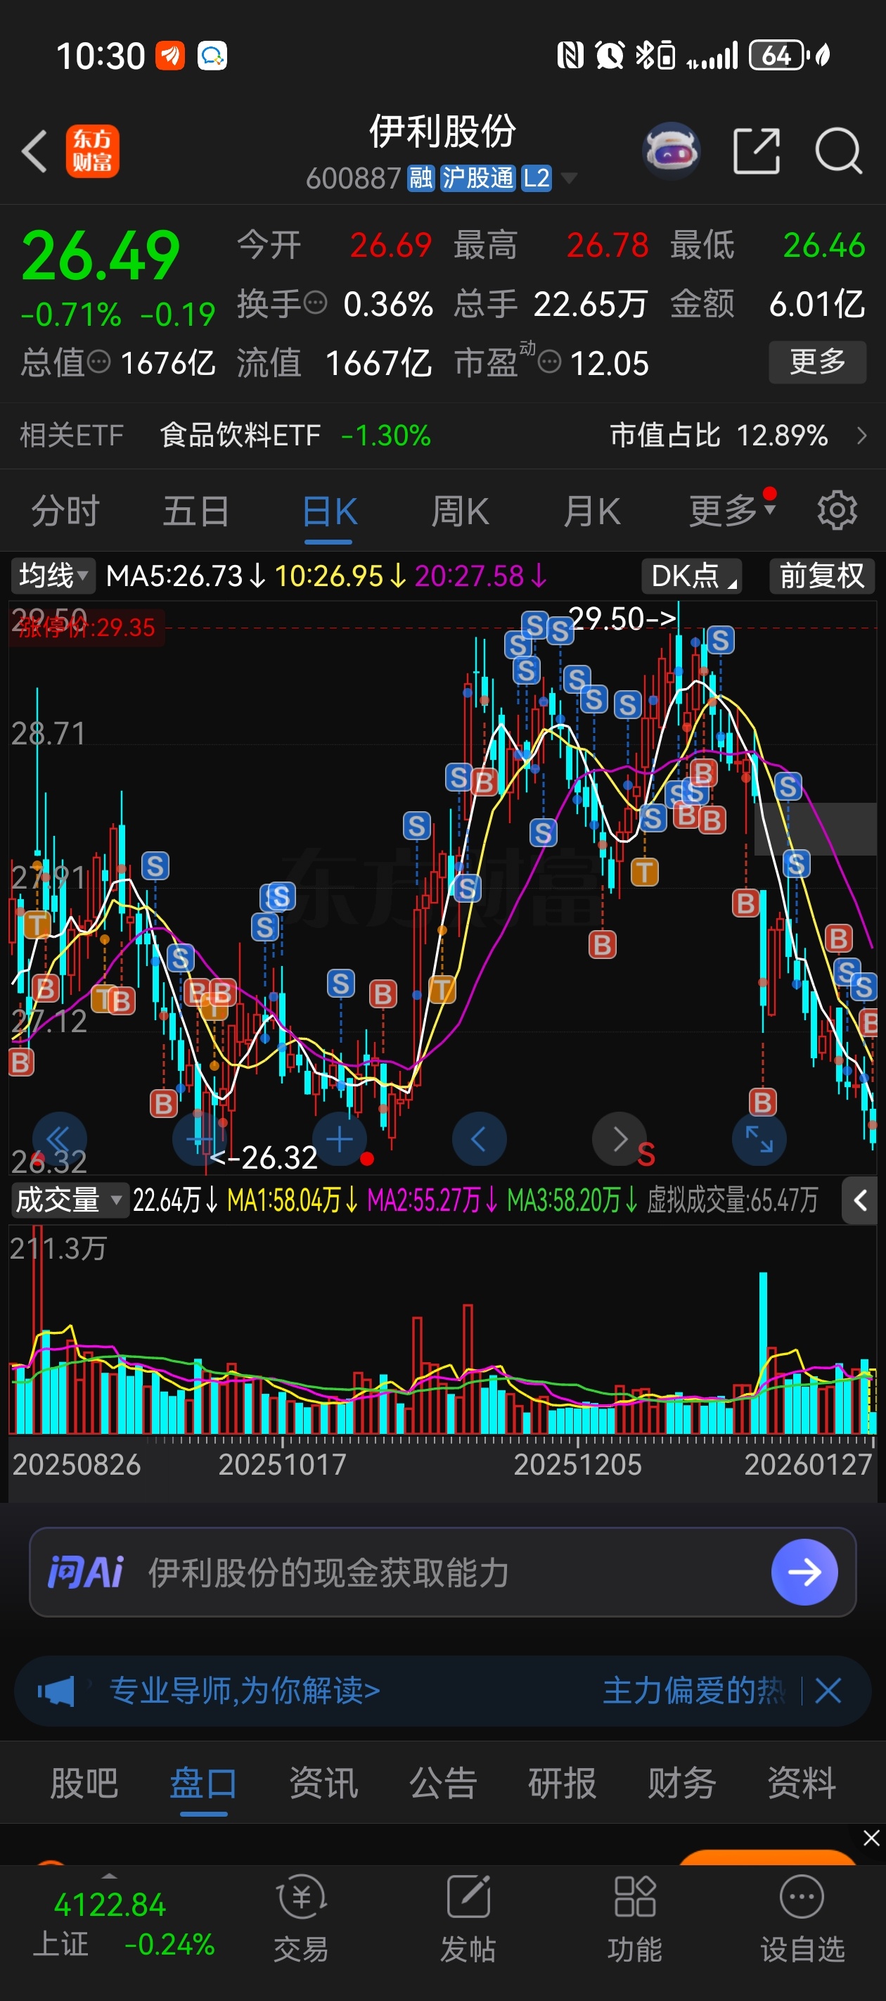Open the 成交量 indicator dropdown

point(69,1200)
